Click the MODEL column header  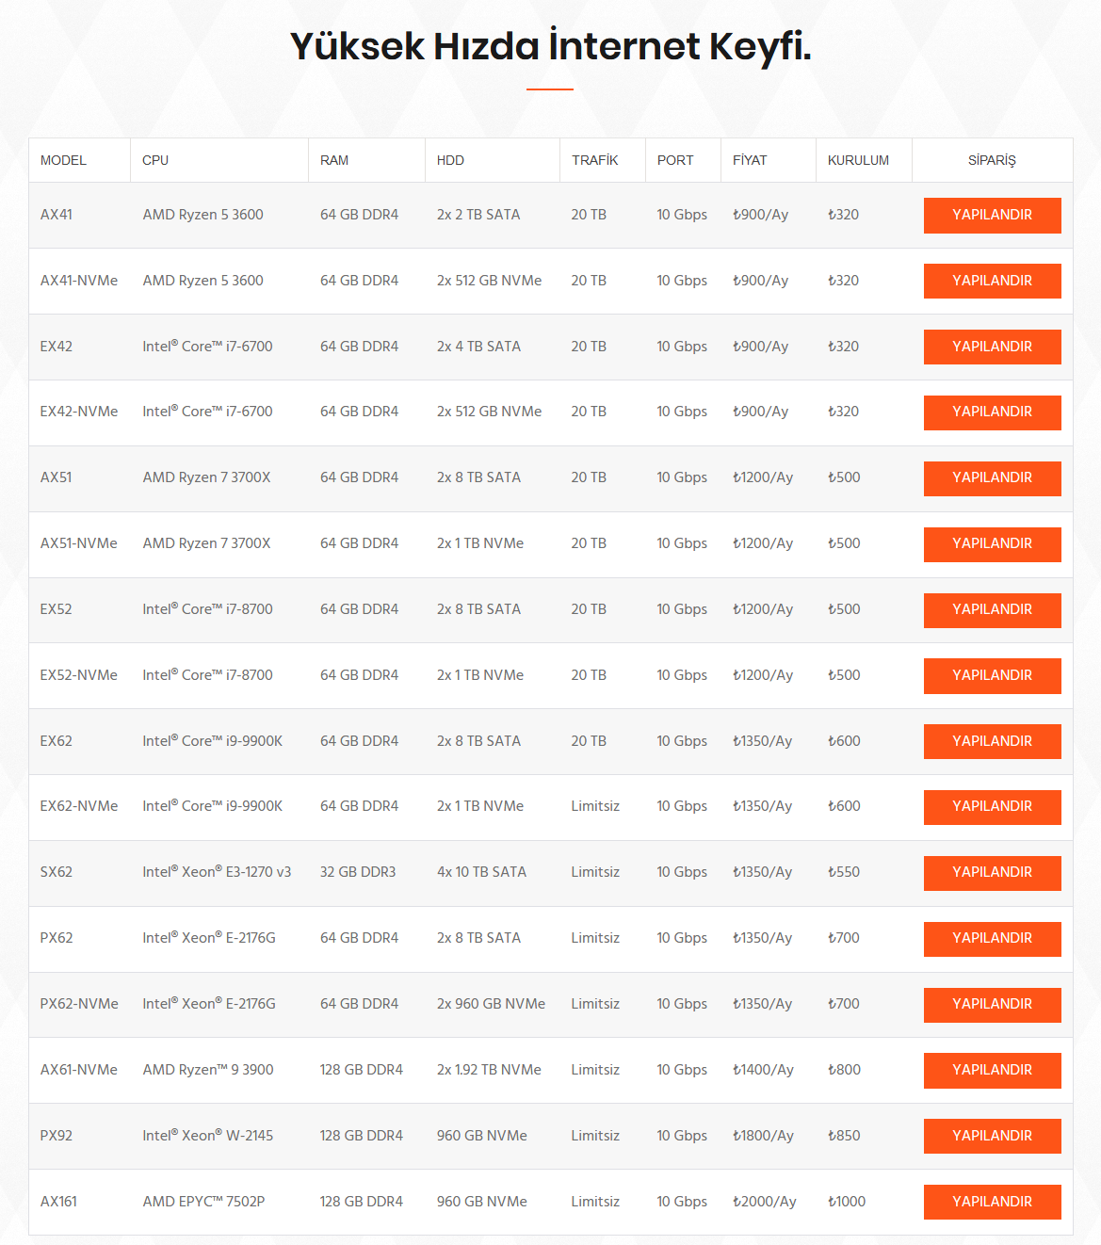pos(63,160)
